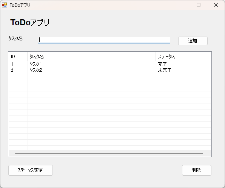Click the horizontal scrollbar of the list

tap(109, 153)
